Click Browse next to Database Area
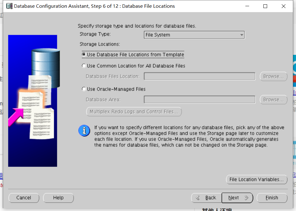This screenshot has width=296, height=211. [273, 99]
